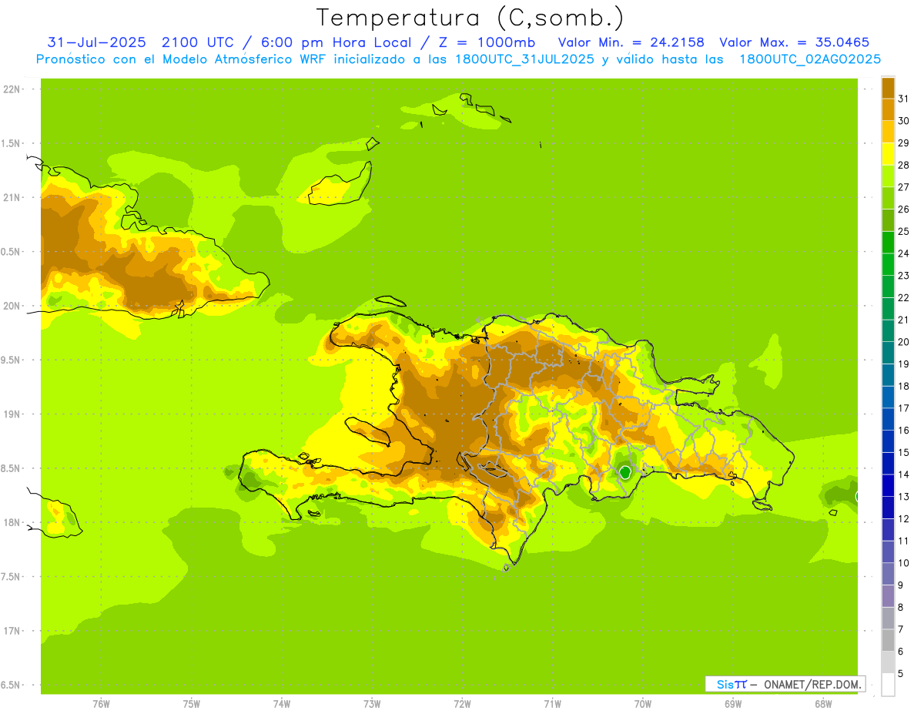The image size is (924, 714).
Task: Click the 'ONAMET/REP.DOM.' credit label
Action: [x=812, y=684]
